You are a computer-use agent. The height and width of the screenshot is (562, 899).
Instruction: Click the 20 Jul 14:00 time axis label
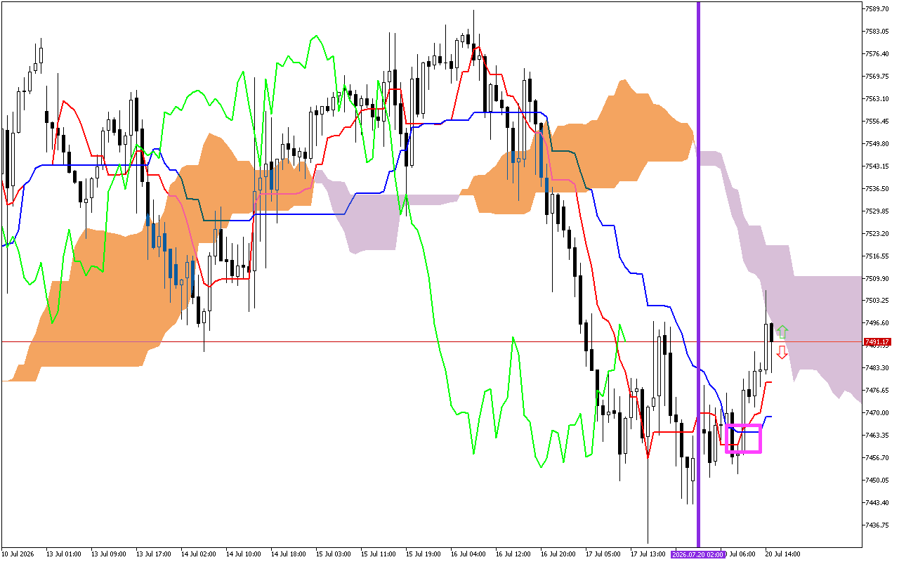(x=783, y=554)
